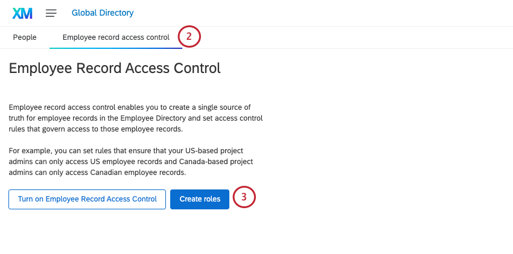Viewport: 513px width, 254px height.
Task: Select Employee record access control tab
Action: click(116, 37)
